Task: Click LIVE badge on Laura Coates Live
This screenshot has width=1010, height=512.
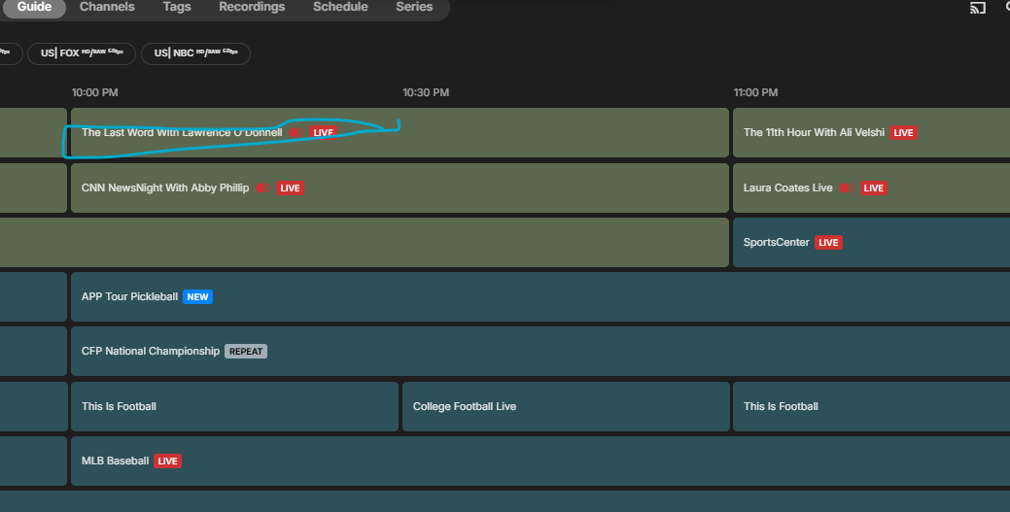Action: [x=874, y=188]
